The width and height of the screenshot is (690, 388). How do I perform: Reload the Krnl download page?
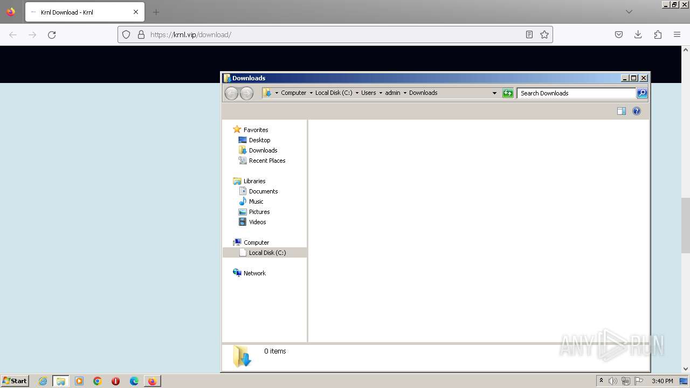[52, 34]
